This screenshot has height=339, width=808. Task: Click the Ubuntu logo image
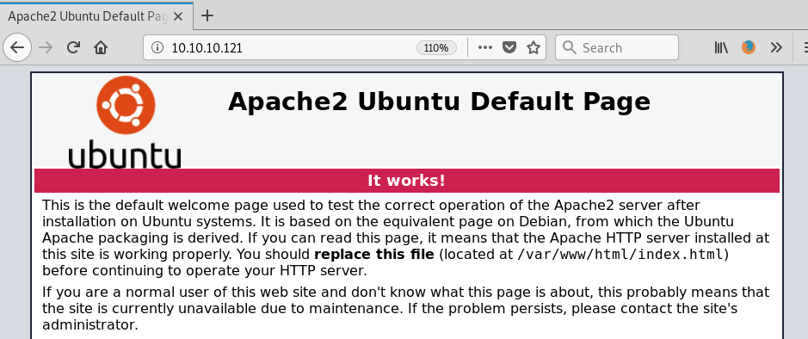click(x=125, y=122)
